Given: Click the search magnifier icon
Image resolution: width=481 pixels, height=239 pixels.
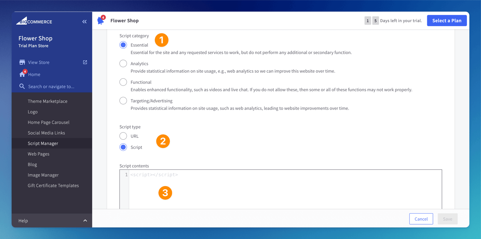Looking at the screenshot, I should 22,86.
